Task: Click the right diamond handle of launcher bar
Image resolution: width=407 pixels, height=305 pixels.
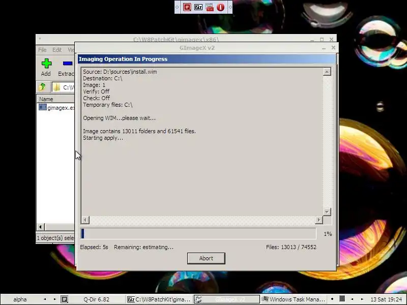Action: pos(230,7)
